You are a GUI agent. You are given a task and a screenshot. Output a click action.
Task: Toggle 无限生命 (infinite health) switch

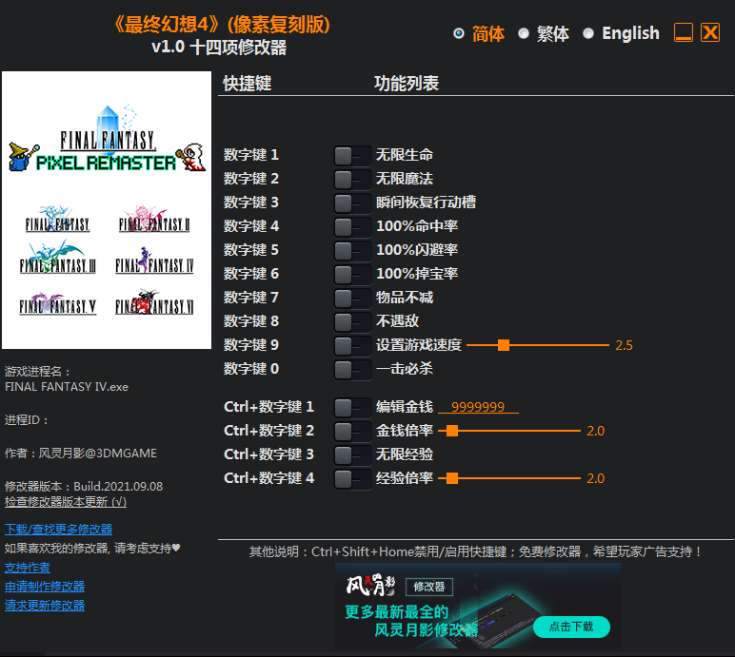[x=352, y=156]
